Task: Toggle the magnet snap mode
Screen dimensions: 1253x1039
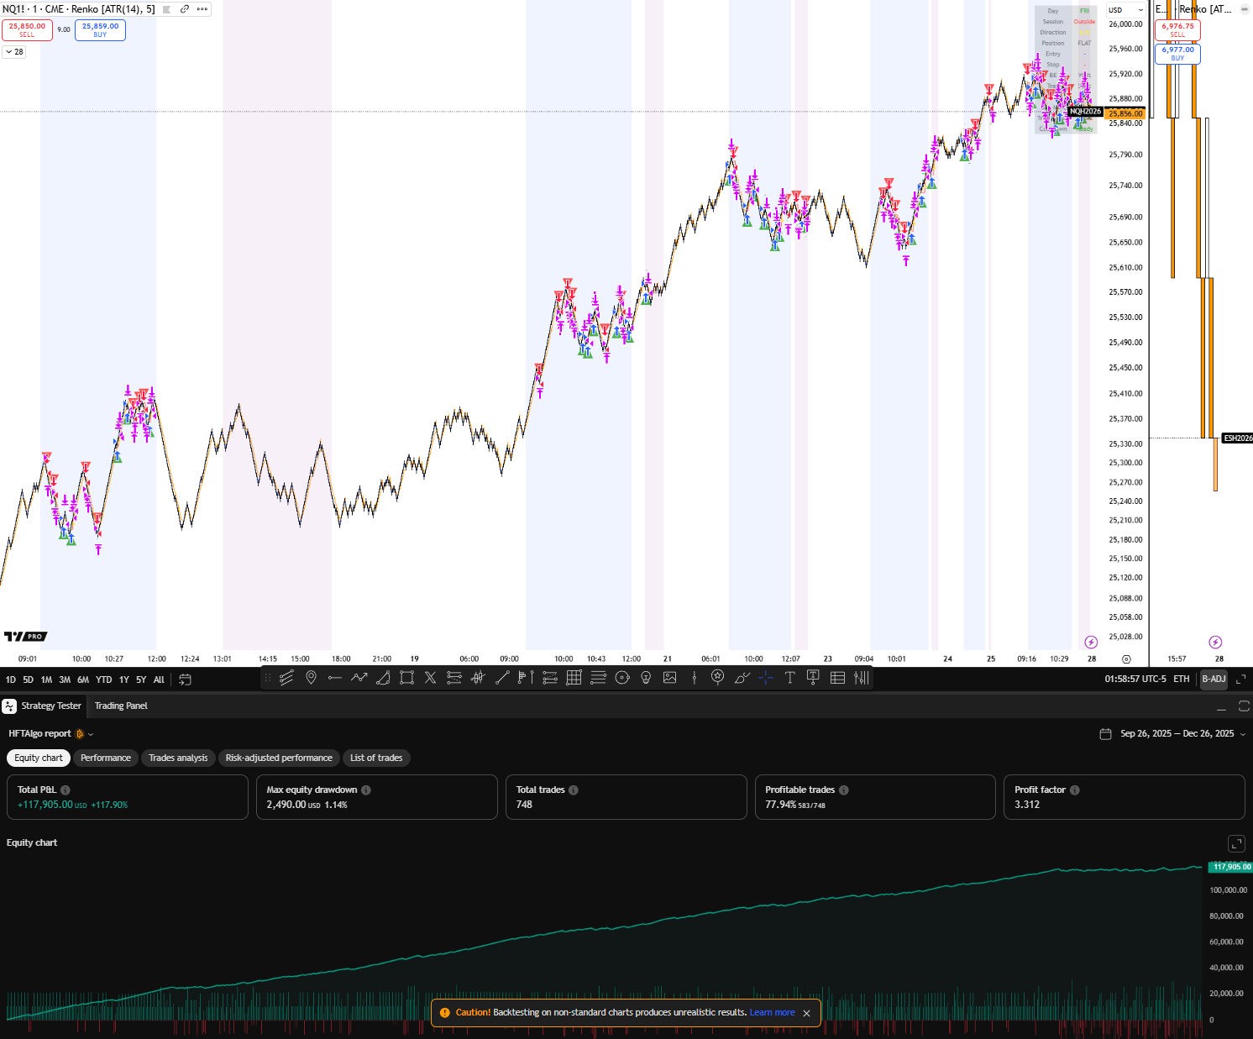Action: 766,678
